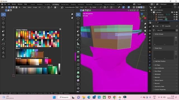This screenshot has width=179, height=100.
Task: Select the Scale tool in UV editor
Action: pyautogui.click(x=3, y=31)
